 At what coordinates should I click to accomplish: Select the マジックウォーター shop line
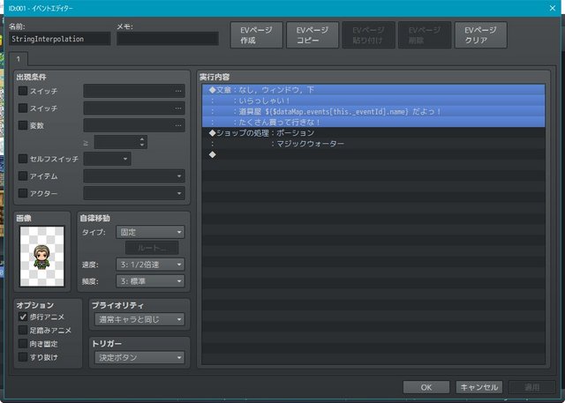373,144
